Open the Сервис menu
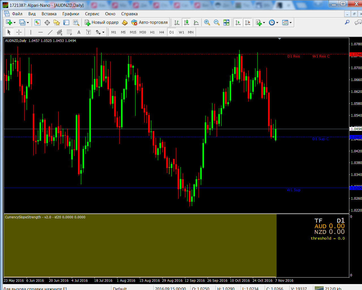 point(92,14)
